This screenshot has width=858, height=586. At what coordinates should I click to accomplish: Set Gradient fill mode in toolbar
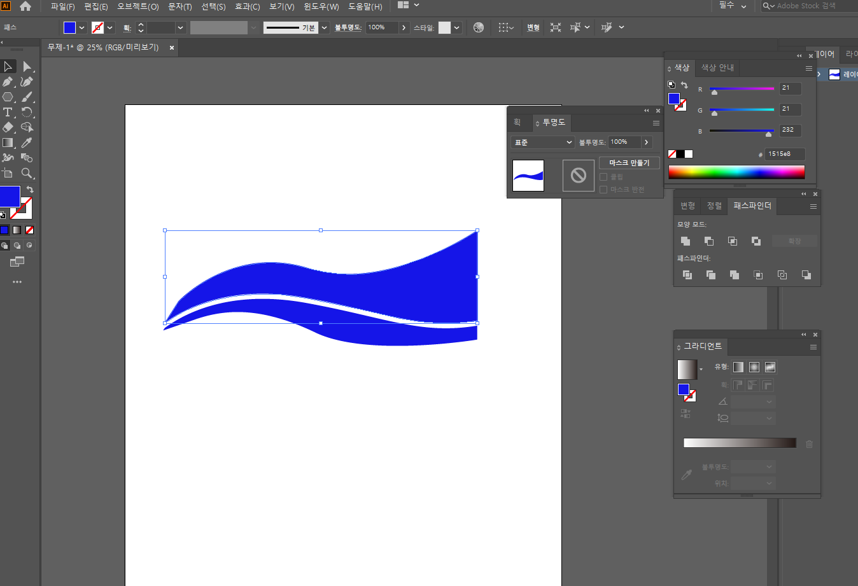(x=17, y=230)
